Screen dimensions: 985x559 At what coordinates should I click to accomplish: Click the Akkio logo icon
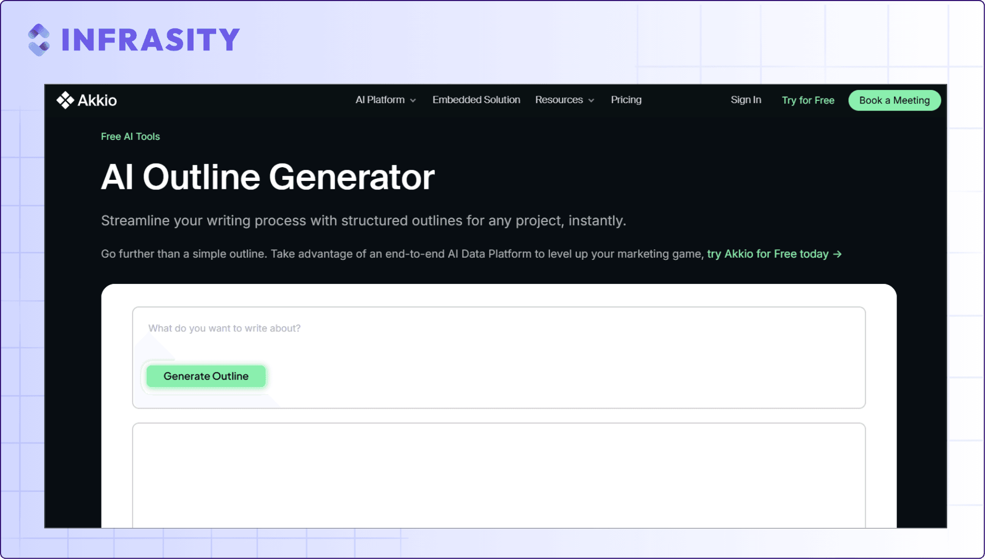click(65, 100)
